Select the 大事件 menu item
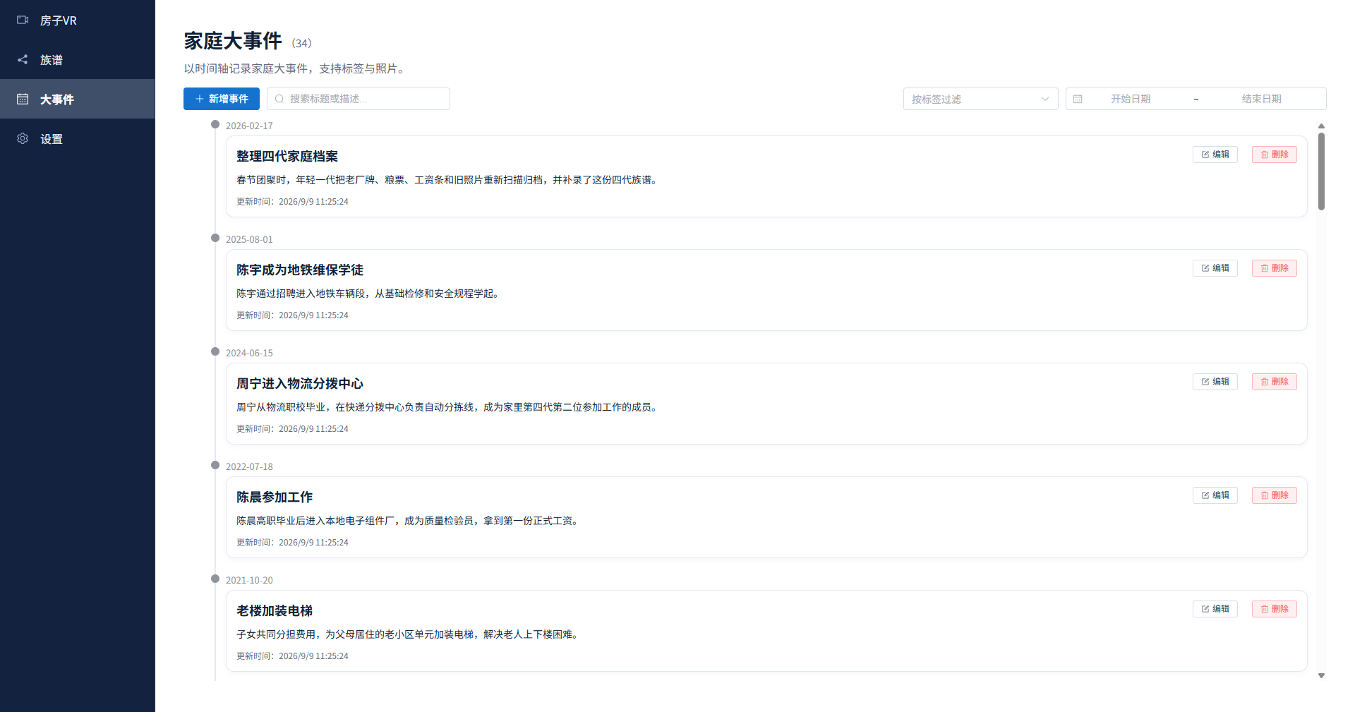This screenshot has width=1355, height=712. point(78,99)
